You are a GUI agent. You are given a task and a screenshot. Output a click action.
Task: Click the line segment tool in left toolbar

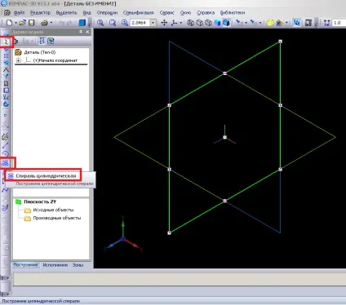tap(6, 145)
